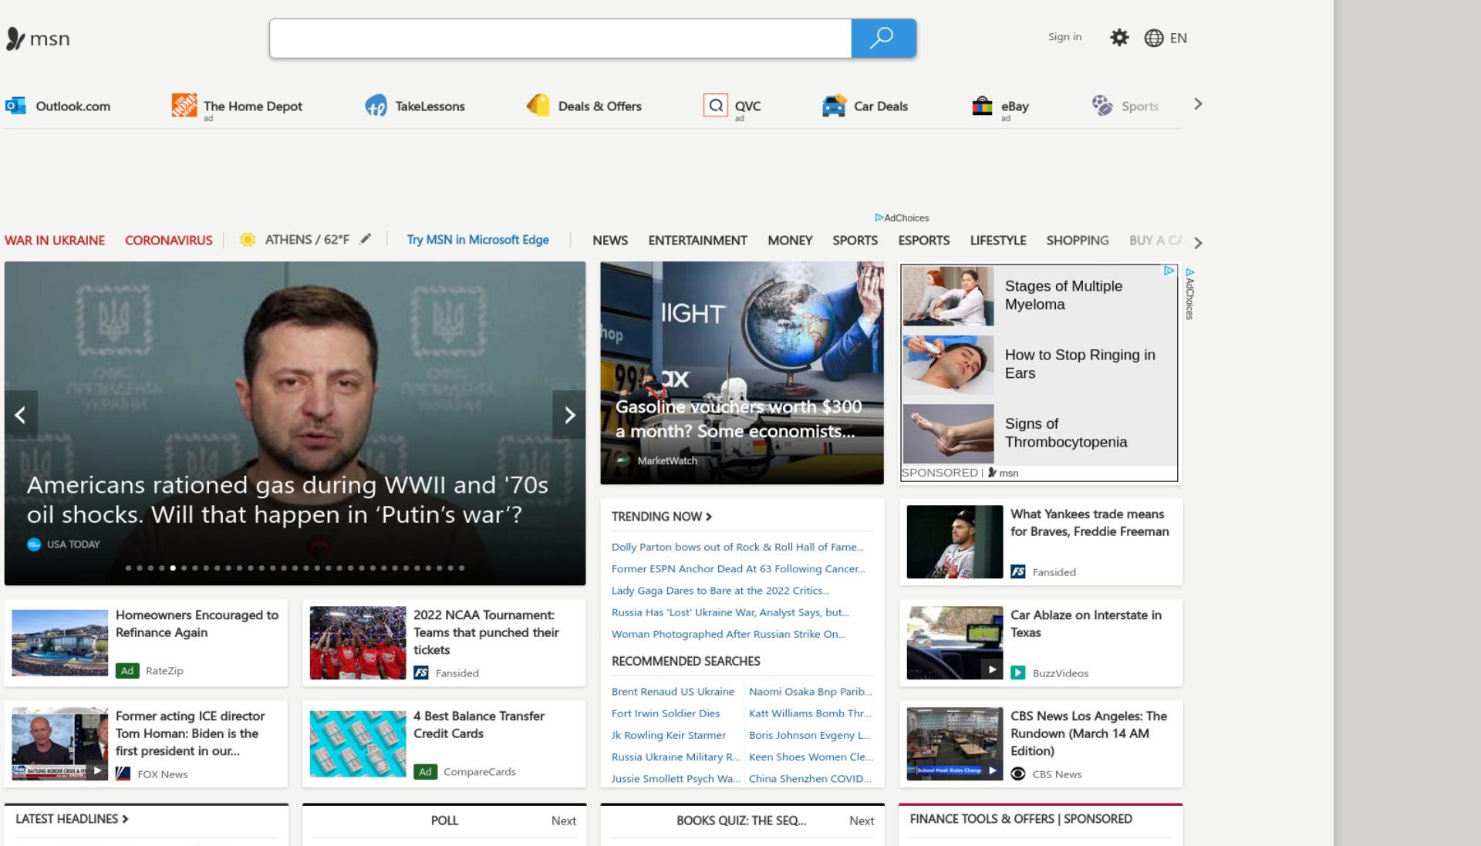1481x846 pixels.
Task: Open Brent Renaud US Ukraine search
Action: coord(673,692)
